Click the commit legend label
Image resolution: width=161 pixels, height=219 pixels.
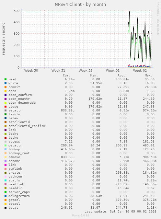pos(14,87)
